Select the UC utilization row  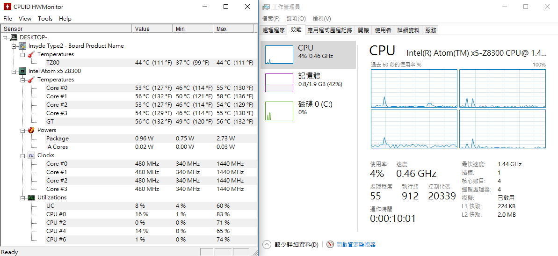[x=151, y=206]
